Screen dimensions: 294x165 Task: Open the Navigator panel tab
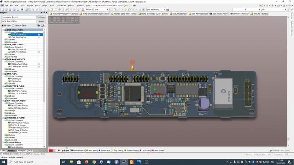click(x=22, y=151)
